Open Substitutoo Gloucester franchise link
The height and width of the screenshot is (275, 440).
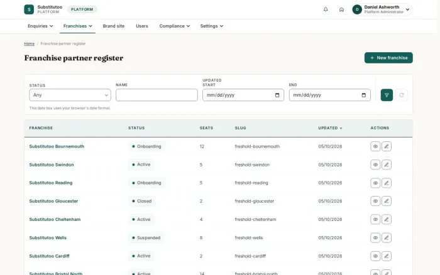pos(53,201)
